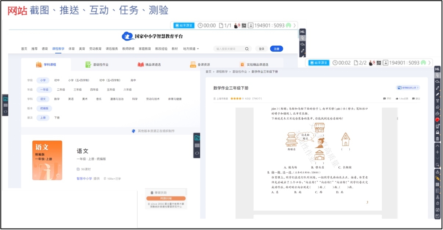Switch to the 基础性作业 tab
This screenshot has width=443, height=230.
tap(97, 65)
